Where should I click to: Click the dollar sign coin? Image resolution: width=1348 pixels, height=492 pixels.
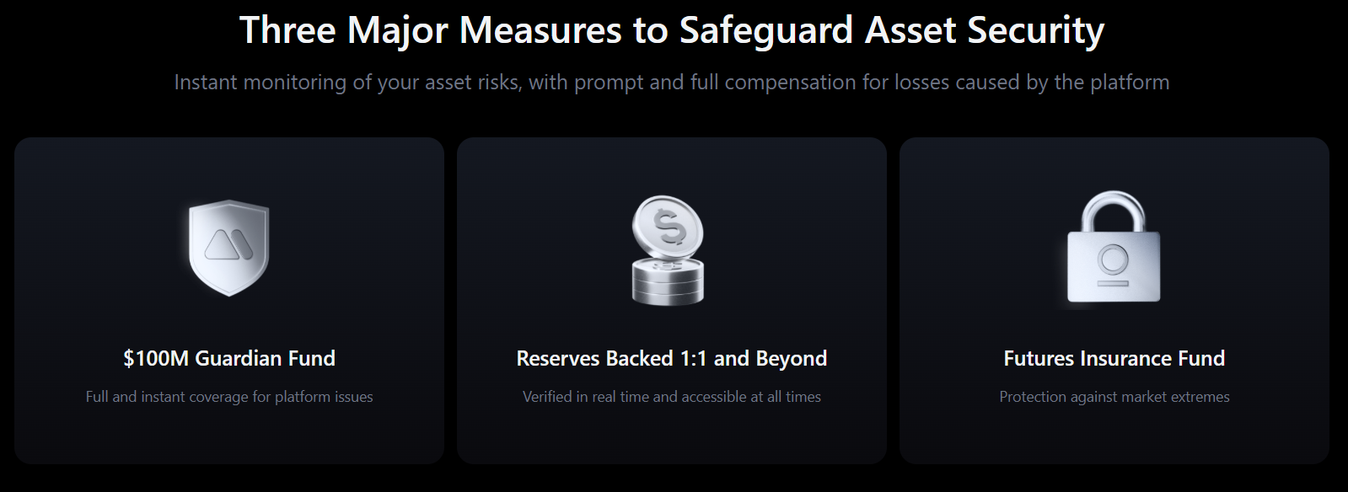pos(668,226)
